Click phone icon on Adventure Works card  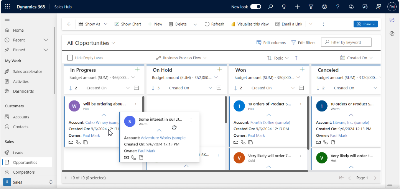tap(133, 158)
